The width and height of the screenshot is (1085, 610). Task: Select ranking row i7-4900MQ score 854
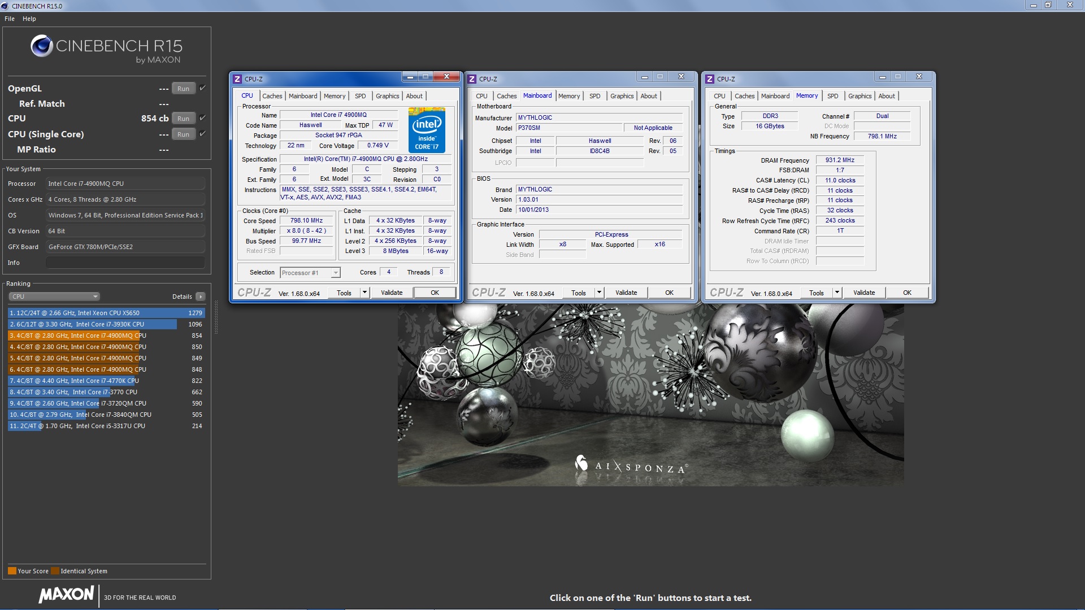pyautogui.click(x=106, y=335)
